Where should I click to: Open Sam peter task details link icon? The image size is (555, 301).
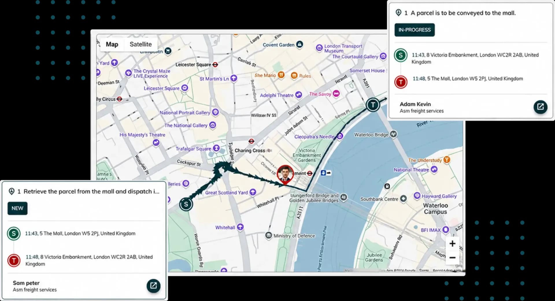(153, 286)
